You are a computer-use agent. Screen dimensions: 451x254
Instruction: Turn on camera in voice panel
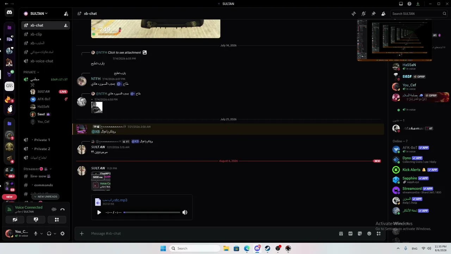click(15, 219)
